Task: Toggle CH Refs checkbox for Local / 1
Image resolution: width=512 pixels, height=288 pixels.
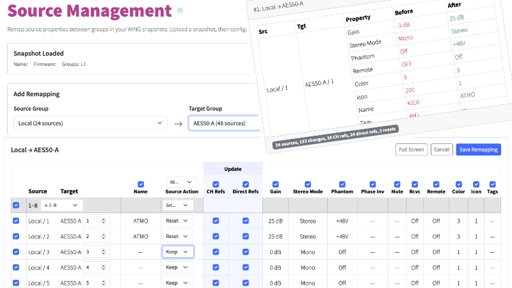Action: point(216,221)
